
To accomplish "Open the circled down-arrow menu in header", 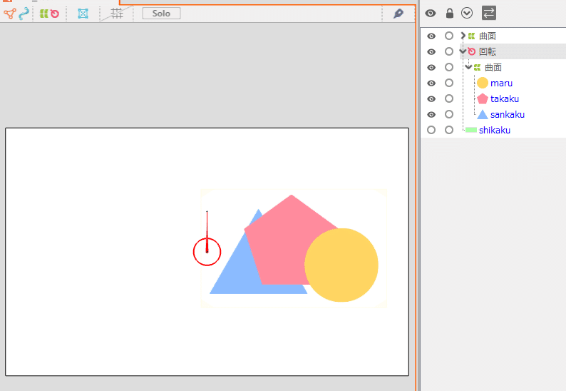I will coord(467,14).
